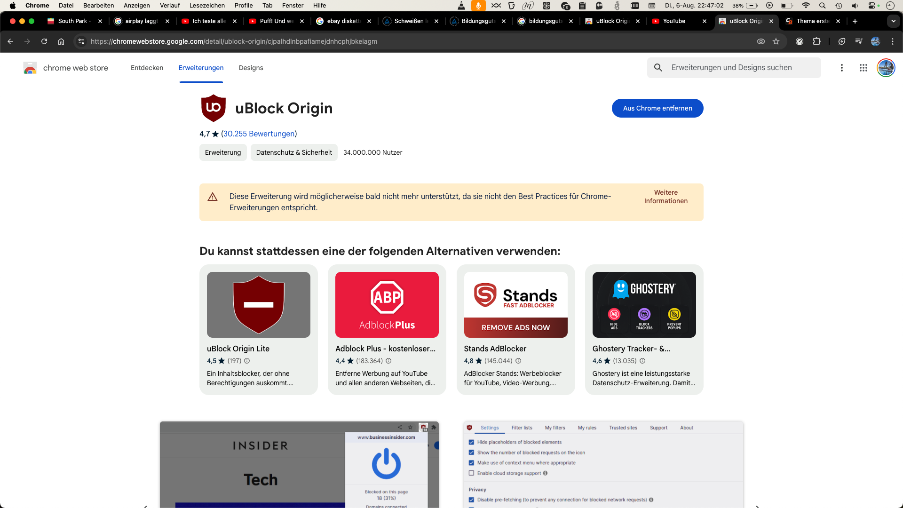Switch to the Designs tab
Image resolution: width=903 pixels, height=508 pixels.
(x=251, y=68)
